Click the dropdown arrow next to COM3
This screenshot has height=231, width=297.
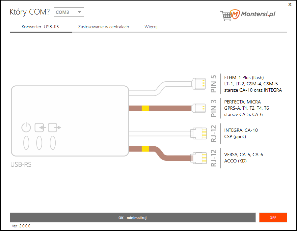pyautogui.click(x=79, y=13)
